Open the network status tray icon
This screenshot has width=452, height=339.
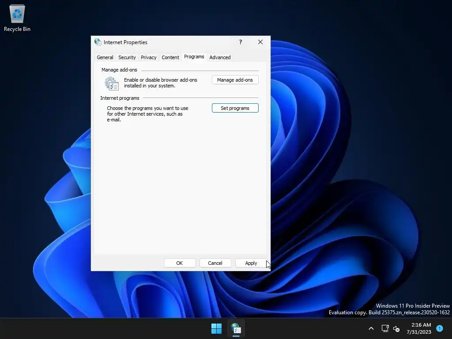point(385,328)
